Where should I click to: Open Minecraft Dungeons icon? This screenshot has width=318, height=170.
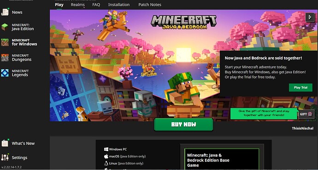(5, 57)
